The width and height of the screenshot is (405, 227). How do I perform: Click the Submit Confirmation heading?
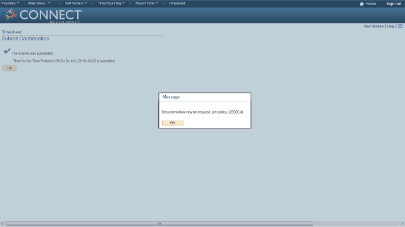25,38
